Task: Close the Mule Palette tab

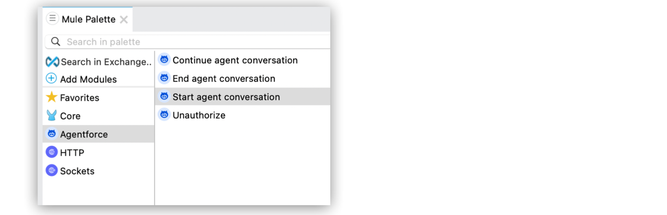Action: pyautogui.click(x=124, y=19)
